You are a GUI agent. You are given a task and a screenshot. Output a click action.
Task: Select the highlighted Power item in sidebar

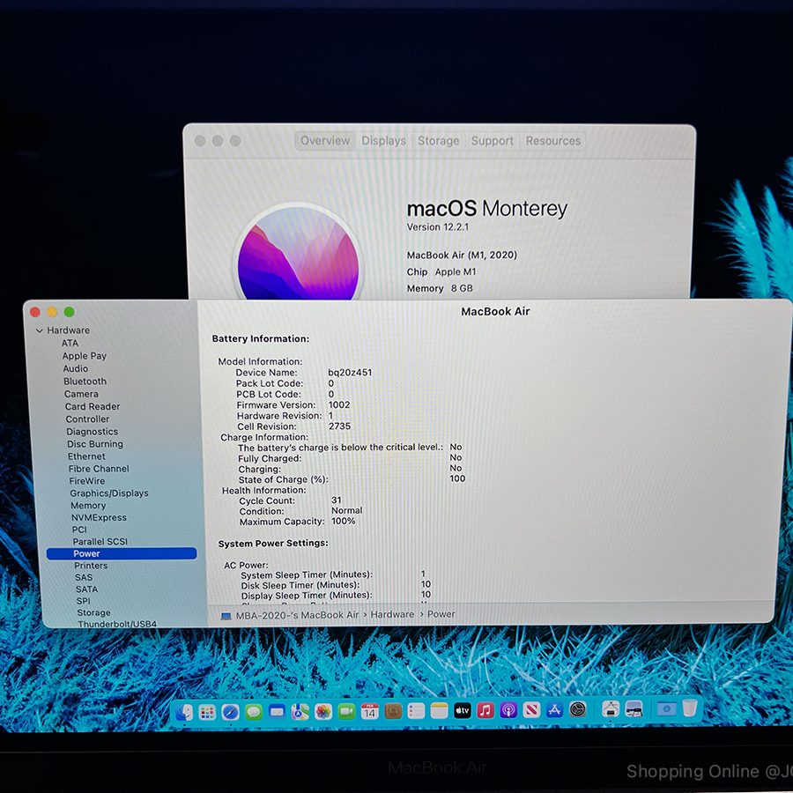click(x=122, y=553)
